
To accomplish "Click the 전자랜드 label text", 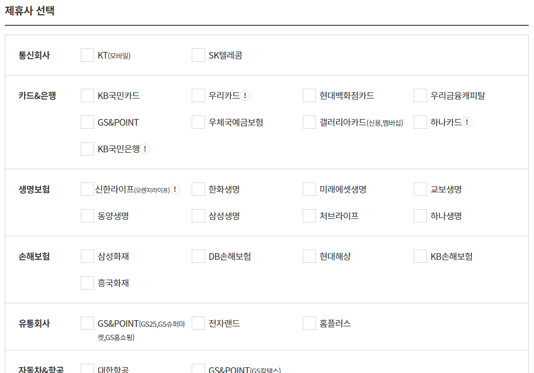I will click(224, 323).
